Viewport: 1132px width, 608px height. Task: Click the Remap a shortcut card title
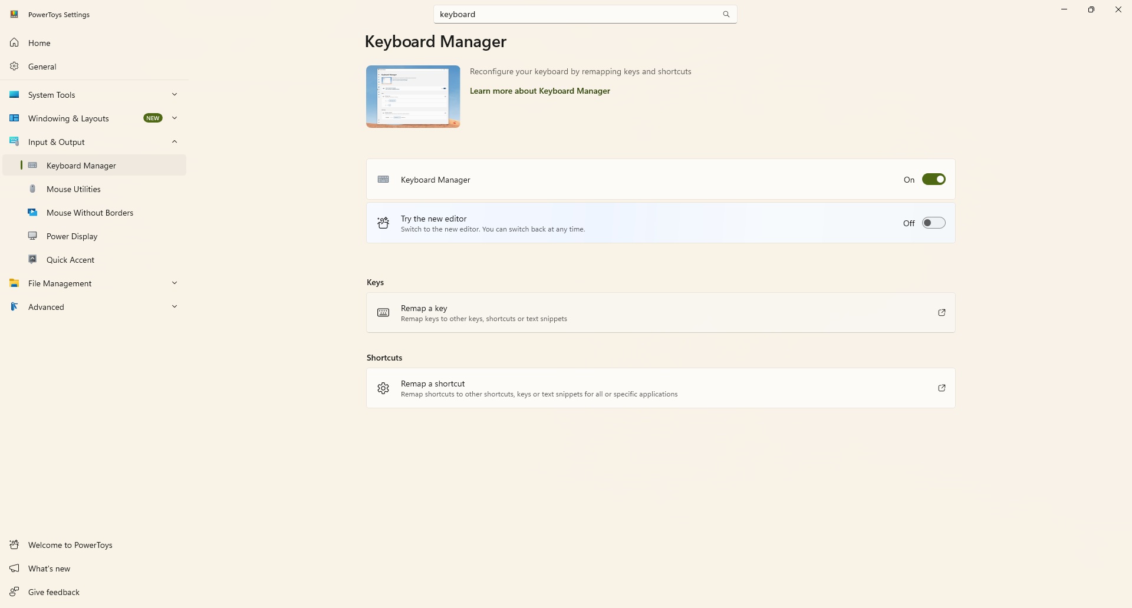coord(433,384)
